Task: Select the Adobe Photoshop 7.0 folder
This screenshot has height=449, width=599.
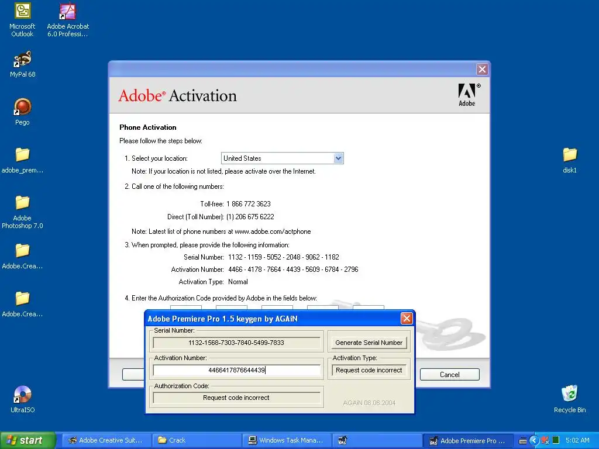Action: tap(22, 212)
